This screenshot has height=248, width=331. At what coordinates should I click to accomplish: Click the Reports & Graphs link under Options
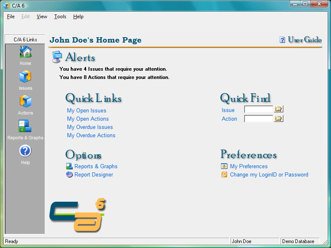[96, 166]
